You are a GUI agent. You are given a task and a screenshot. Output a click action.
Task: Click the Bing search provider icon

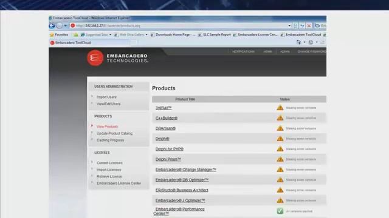coord(317,25)
